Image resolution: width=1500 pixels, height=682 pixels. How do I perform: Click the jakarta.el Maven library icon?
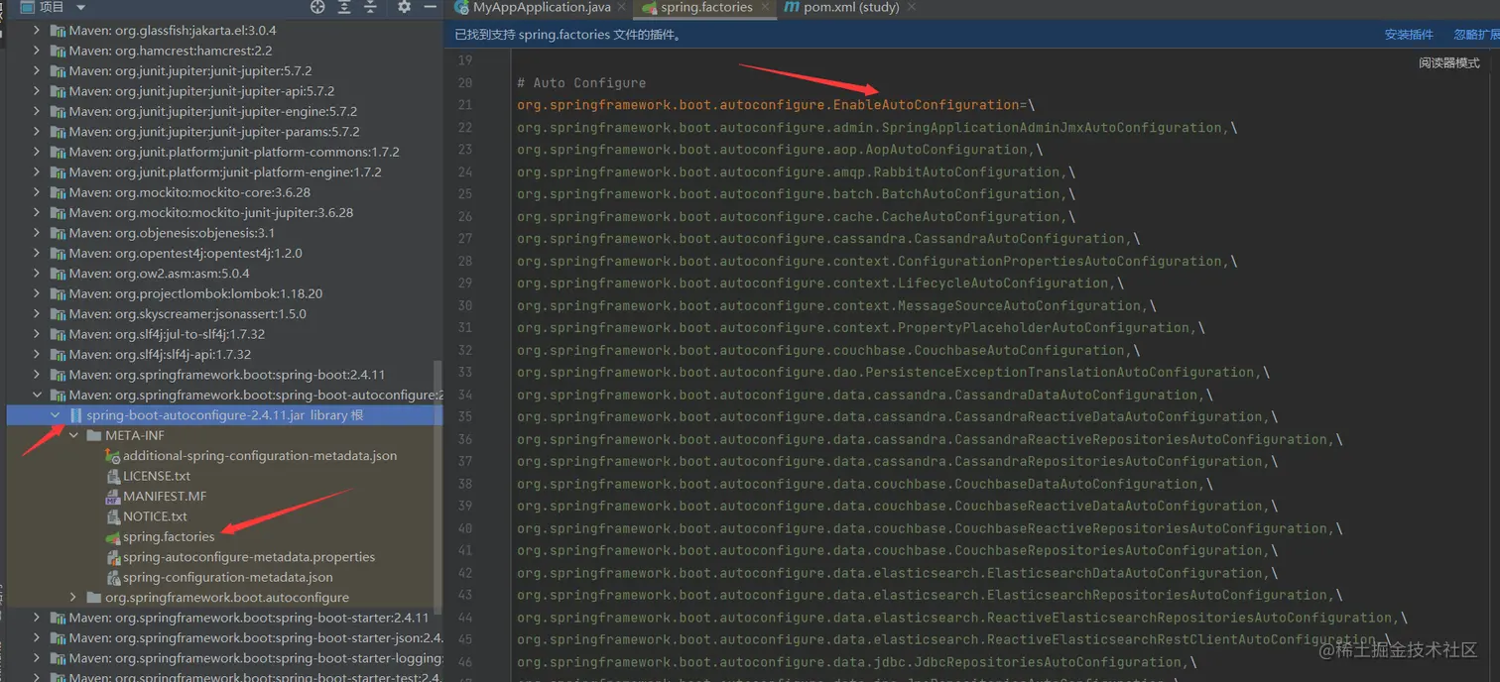coord(58,31)
